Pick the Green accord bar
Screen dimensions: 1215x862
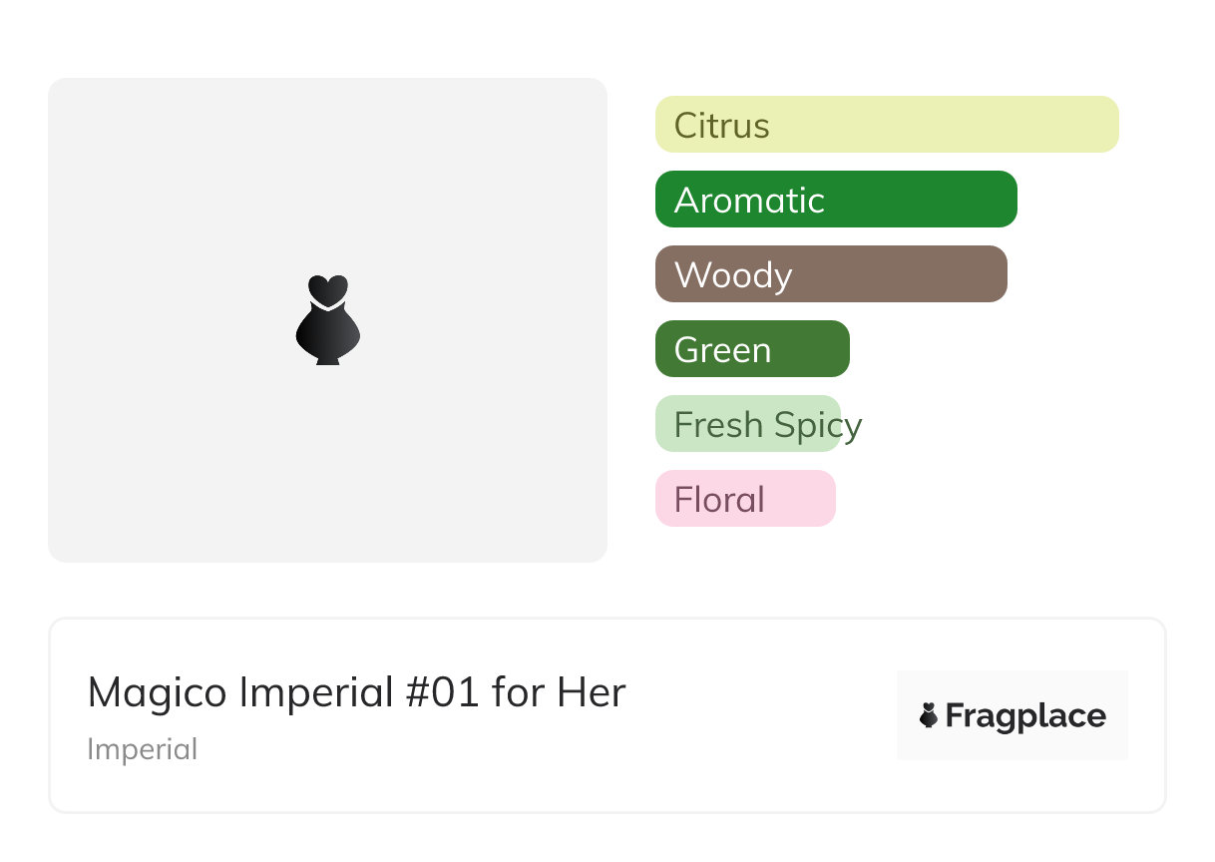tap(752, 349)
